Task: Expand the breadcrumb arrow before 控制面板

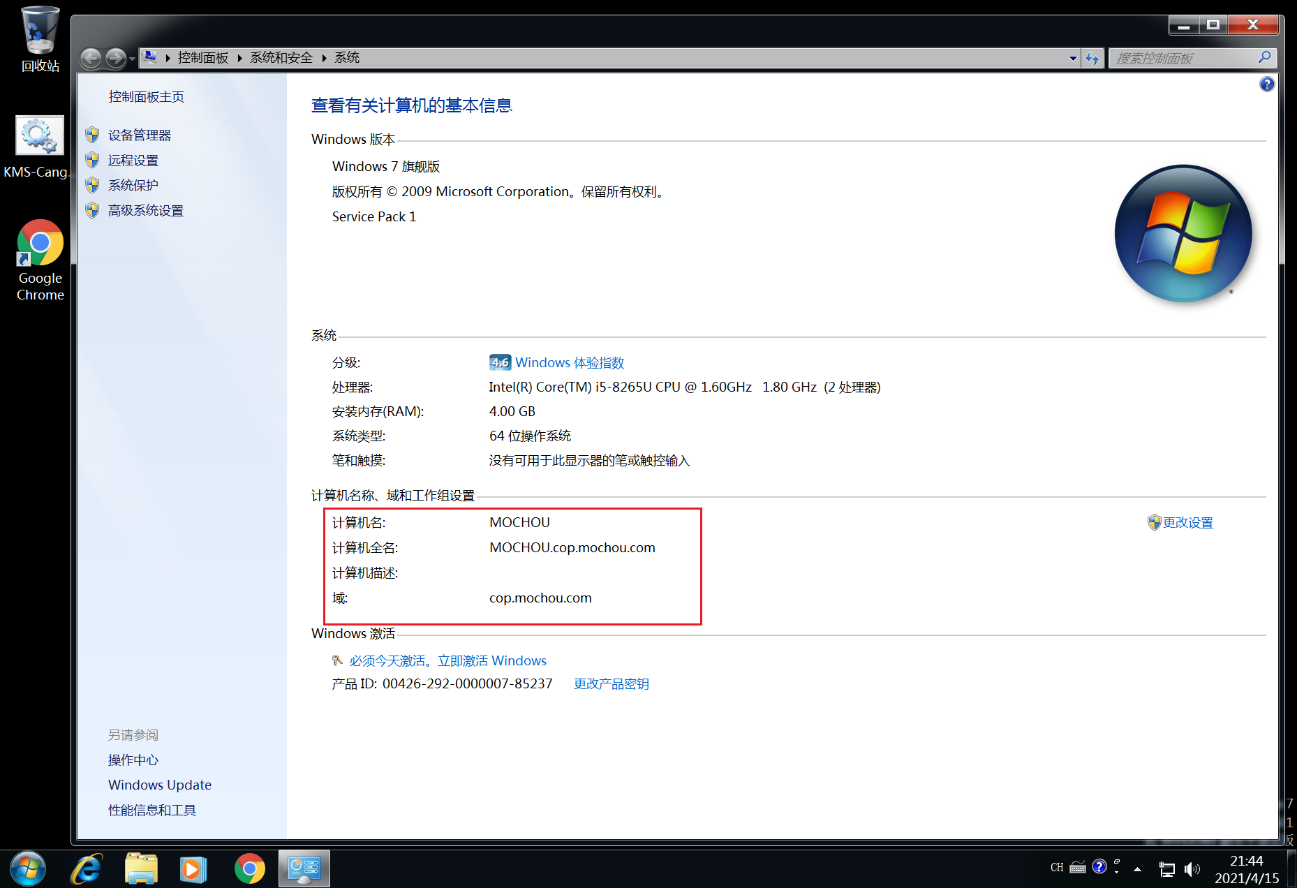Action: pos(168,58)
